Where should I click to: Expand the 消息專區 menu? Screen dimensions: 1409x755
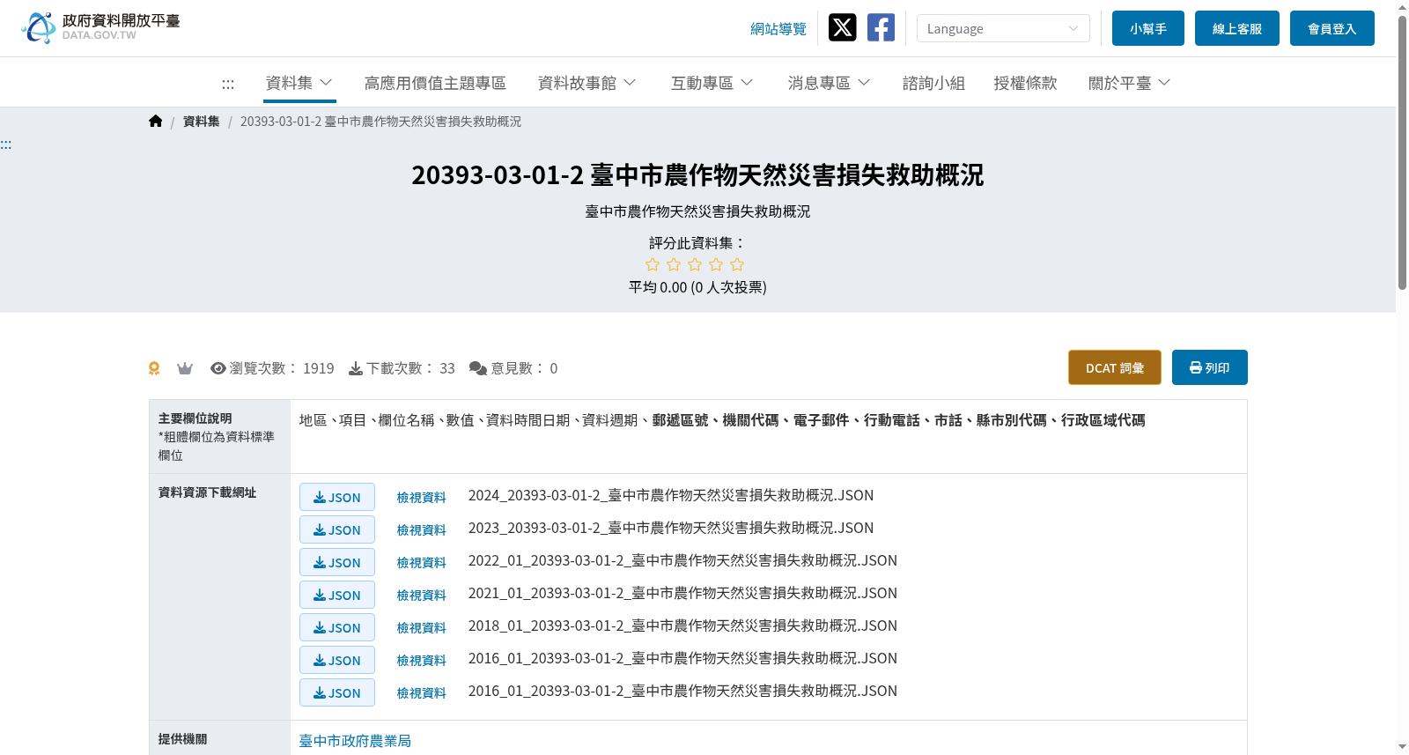tap(830, 83)
